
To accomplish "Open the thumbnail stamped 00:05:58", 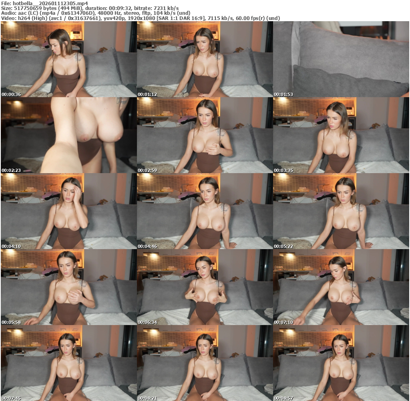I will [69, 287].
